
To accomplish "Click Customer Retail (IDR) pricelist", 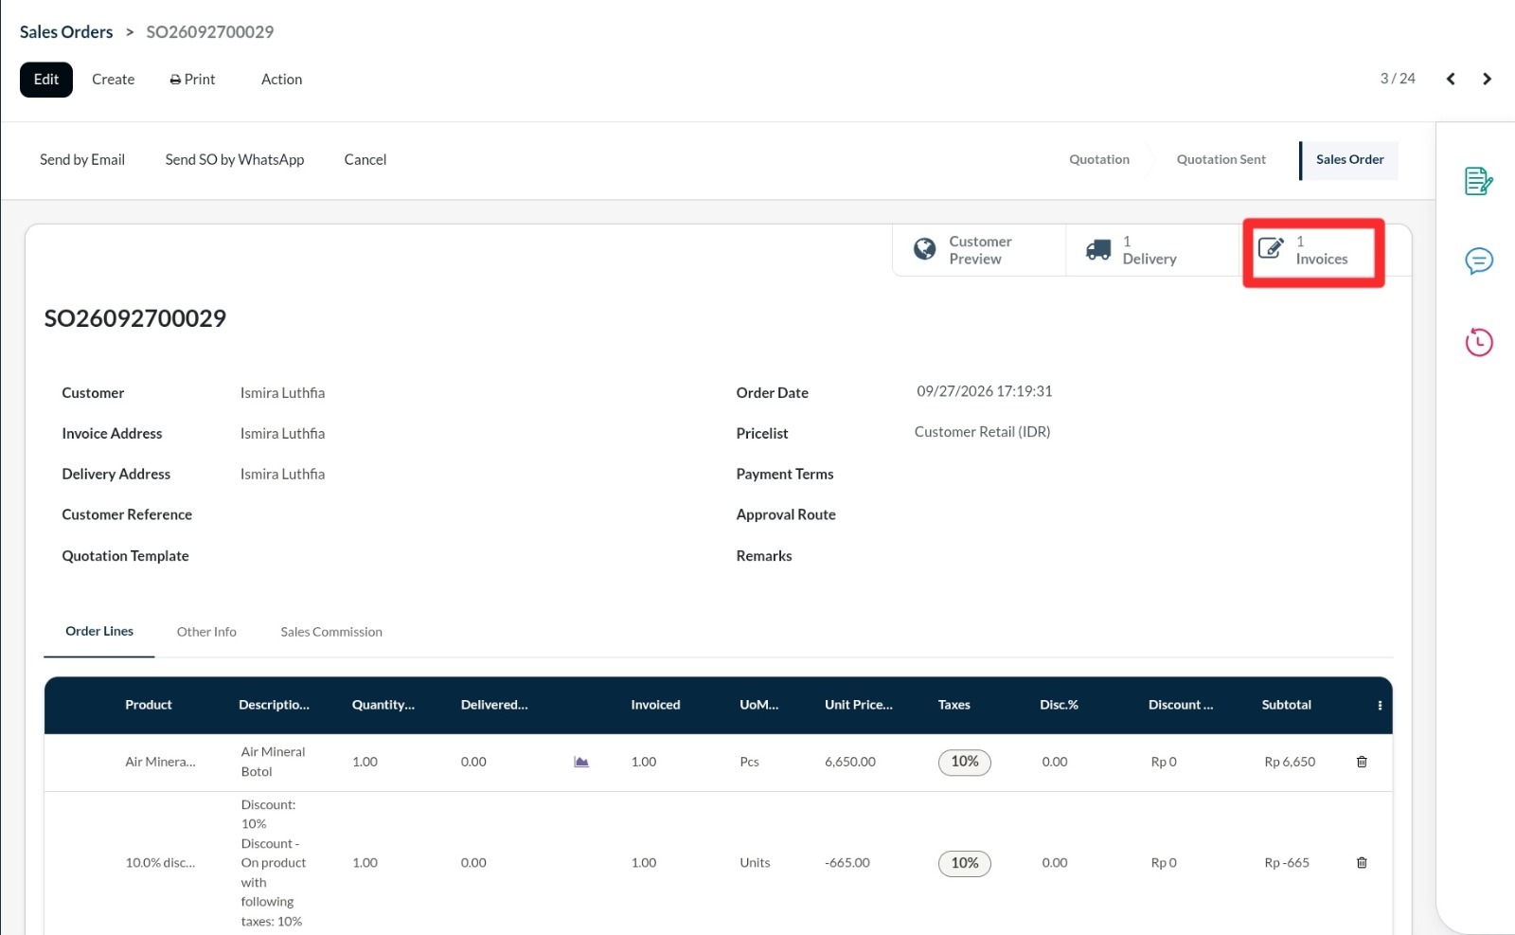I will click(982, 432).
